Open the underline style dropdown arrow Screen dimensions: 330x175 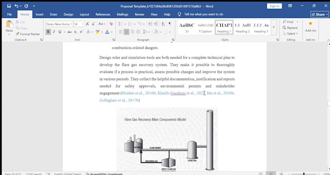[64, 32]
